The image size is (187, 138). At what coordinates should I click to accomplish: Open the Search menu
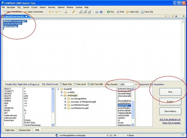[26, 7]
